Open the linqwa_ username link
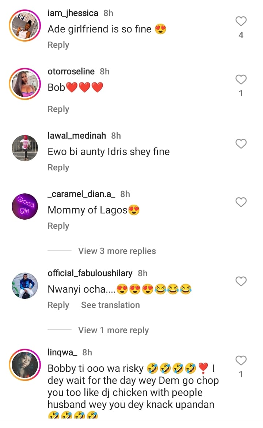263x428 pixels. click(62, 352)
